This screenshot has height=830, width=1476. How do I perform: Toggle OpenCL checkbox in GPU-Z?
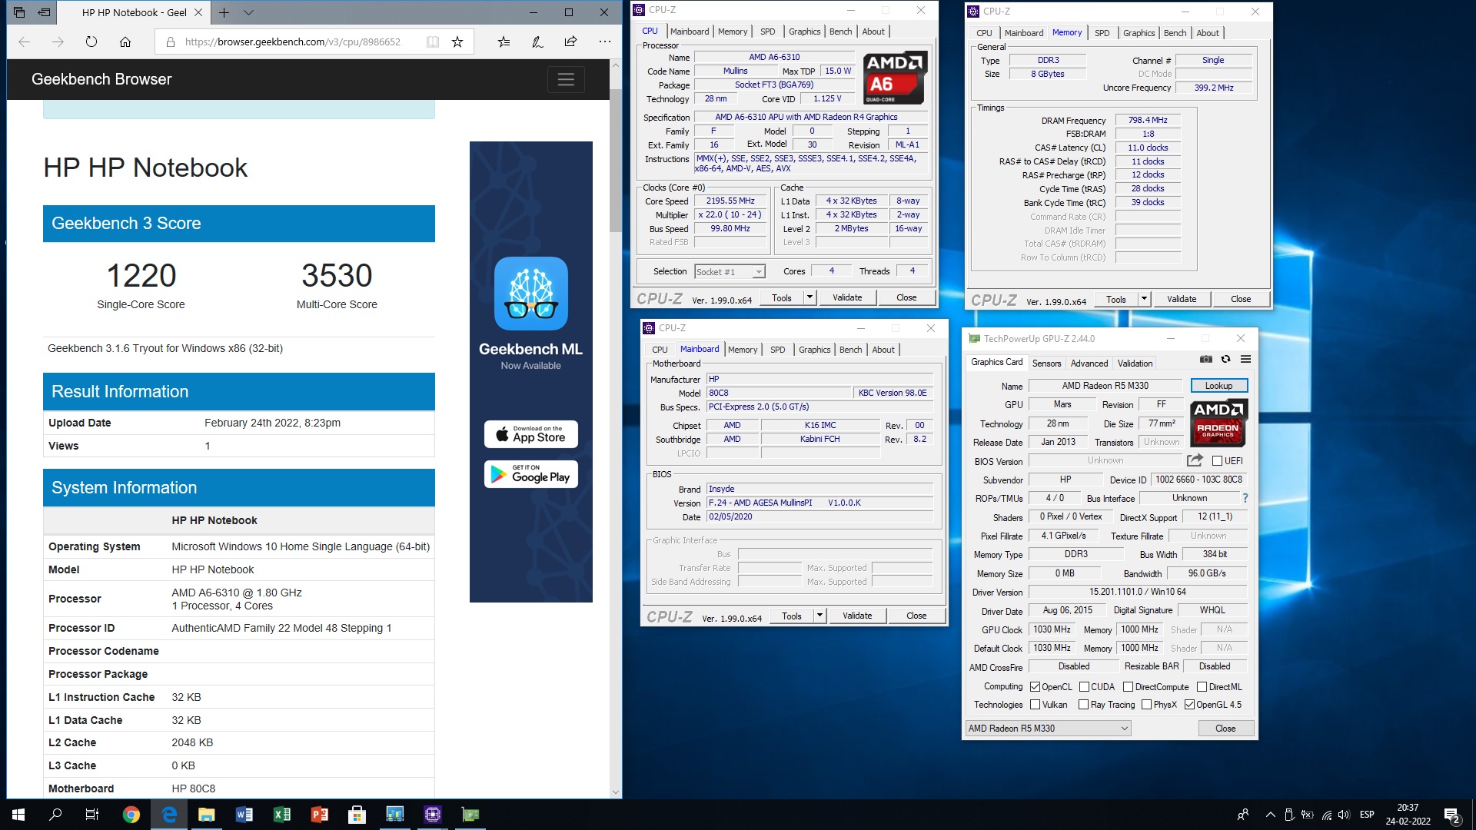[1035, 687]
